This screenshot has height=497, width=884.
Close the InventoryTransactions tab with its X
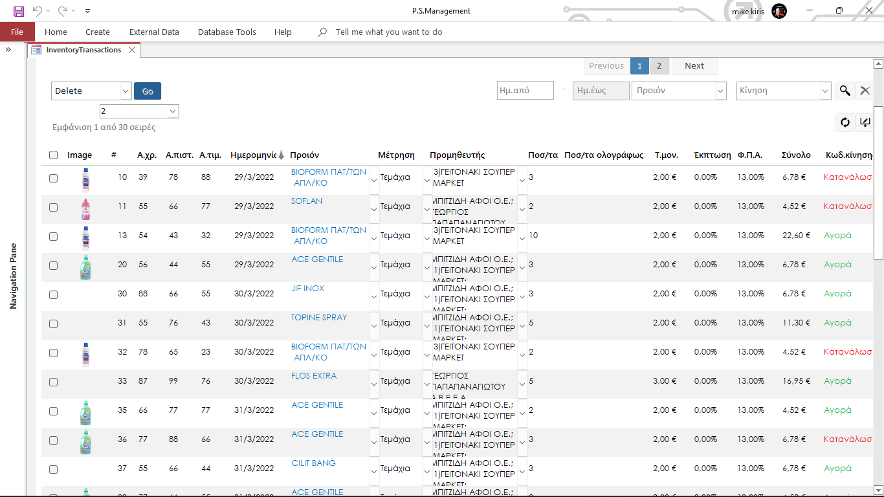132,50
